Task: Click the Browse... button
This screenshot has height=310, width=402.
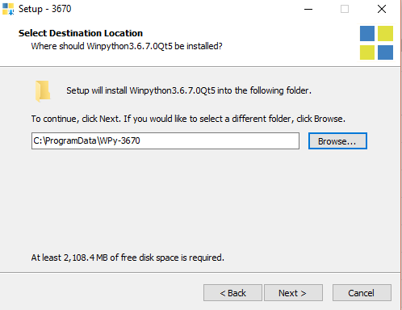Action: click(x=337, y=140)
